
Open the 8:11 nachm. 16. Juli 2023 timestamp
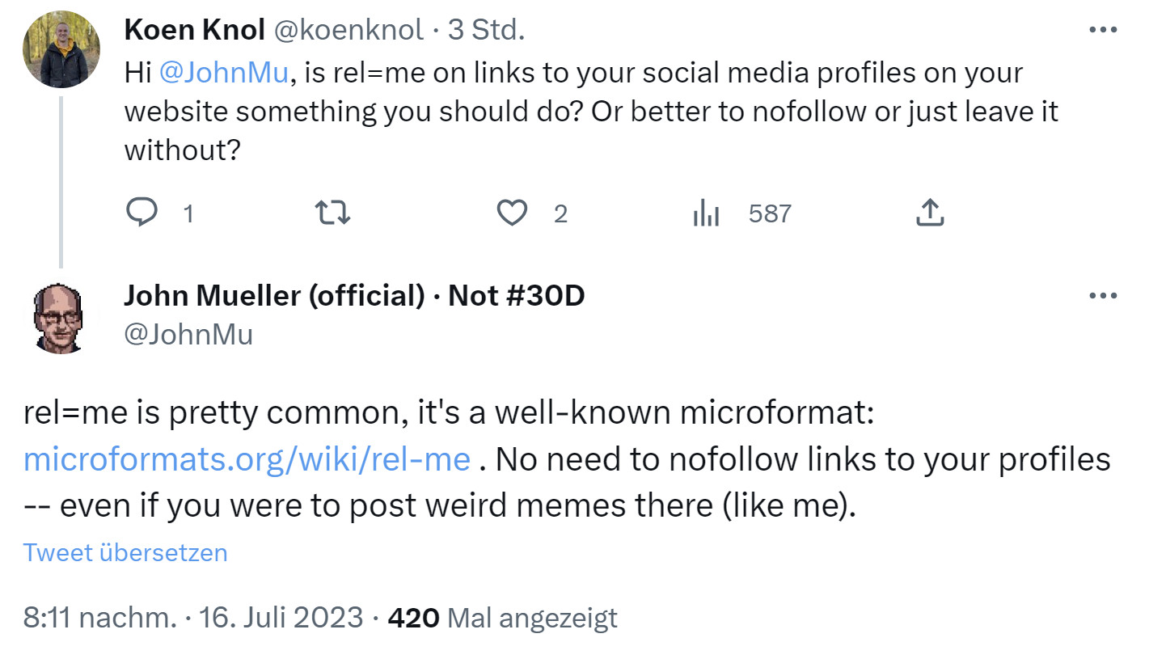click(x=193, y=618)
